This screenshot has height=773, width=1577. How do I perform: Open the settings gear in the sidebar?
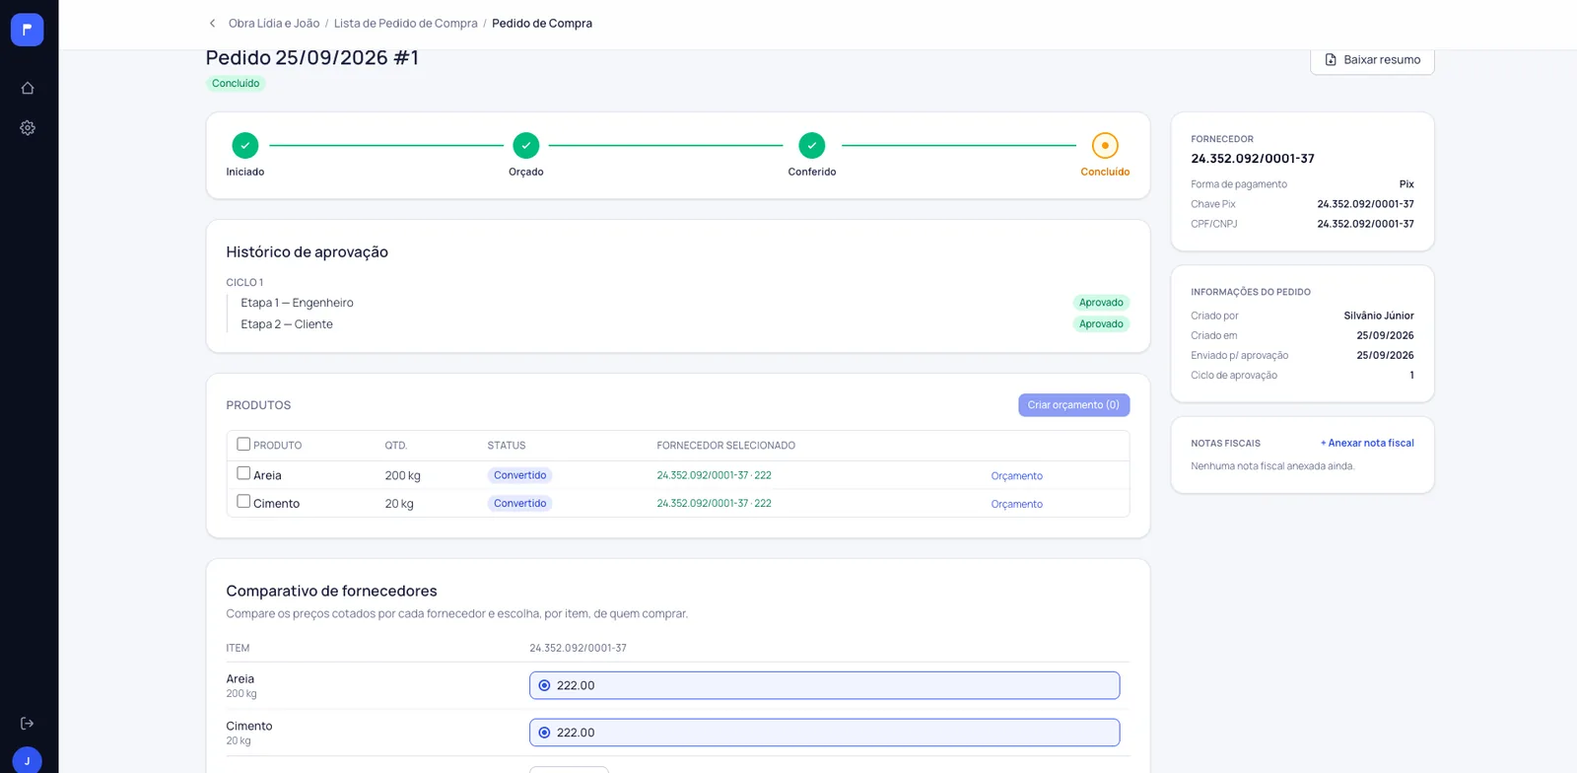click(28, 128)
